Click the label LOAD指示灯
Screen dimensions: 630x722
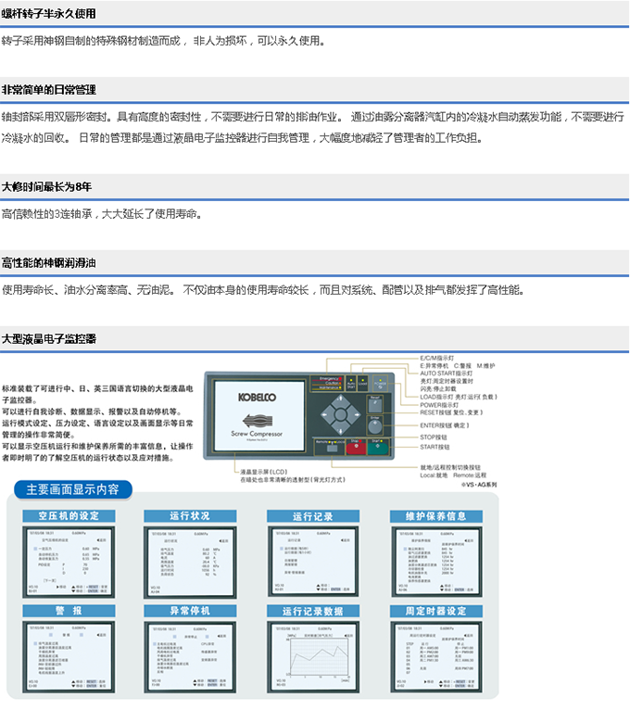point(436,397)
